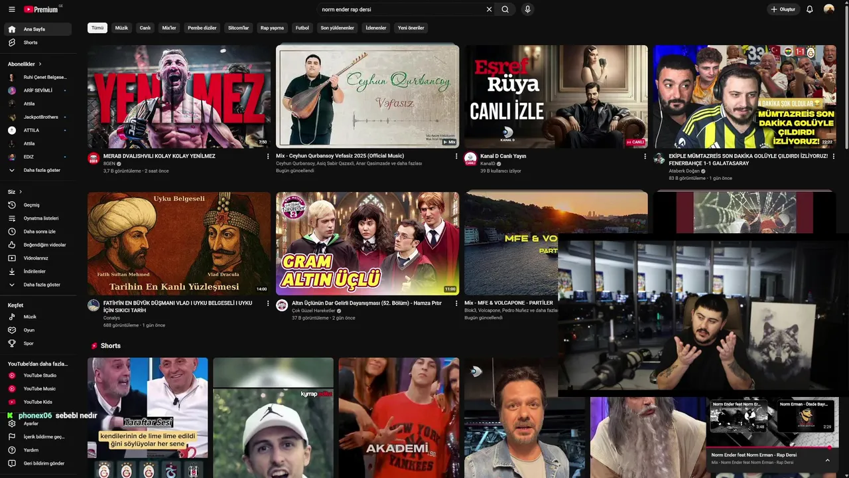Open the Ceyhun Qurbansoy Vefasız mix thumbnail

pos(367,96)
